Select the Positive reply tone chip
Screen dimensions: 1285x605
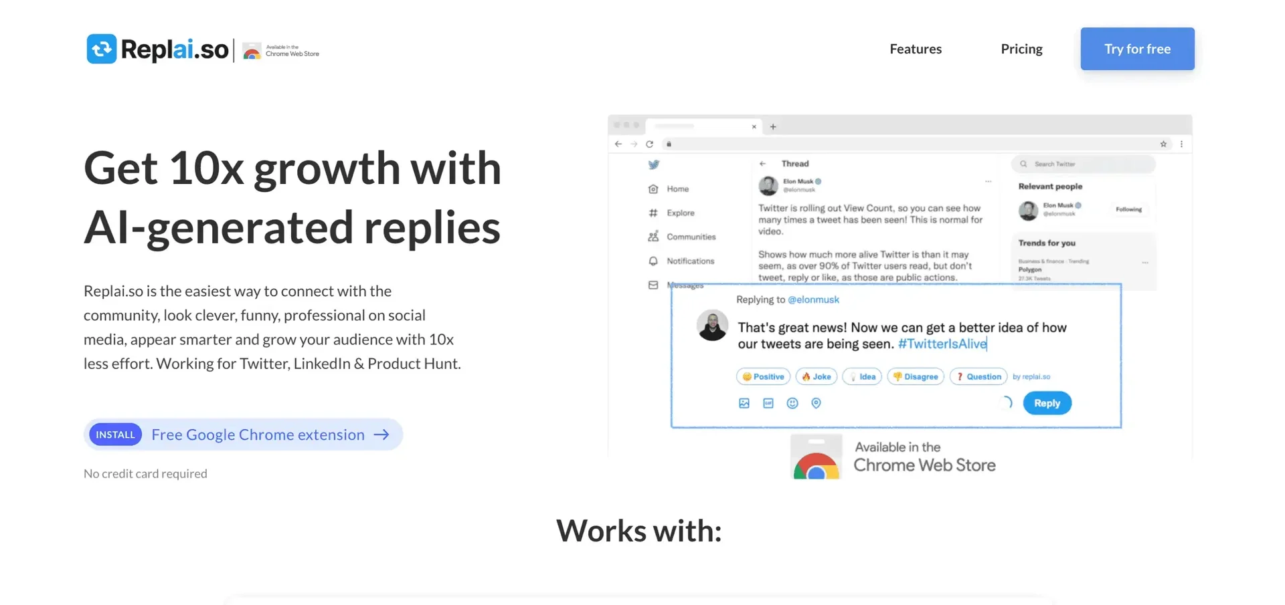click(763, 377)
